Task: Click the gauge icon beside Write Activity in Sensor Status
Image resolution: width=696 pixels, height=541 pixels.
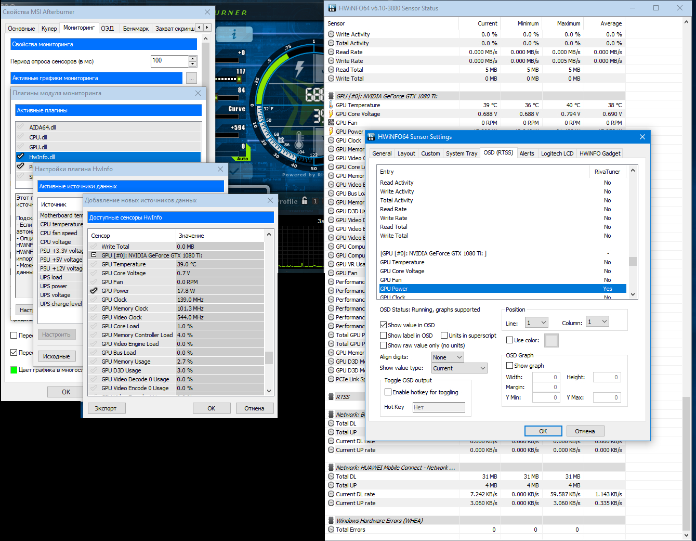Action: coord(331,34)
